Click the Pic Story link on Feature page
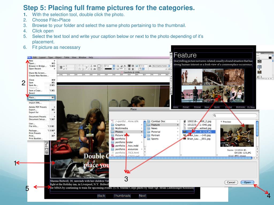 click(x=251, y=107)
